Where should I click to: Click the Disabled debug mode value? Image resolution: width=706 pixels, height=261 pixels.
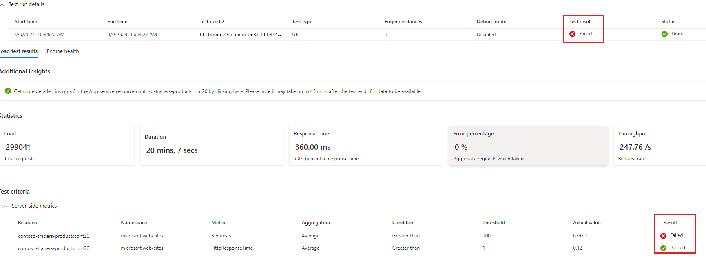click(x=486, y=35)
